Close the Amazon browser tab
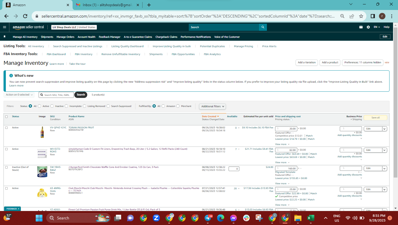Viewport: 398px width, 225px height. coord(68,5)
